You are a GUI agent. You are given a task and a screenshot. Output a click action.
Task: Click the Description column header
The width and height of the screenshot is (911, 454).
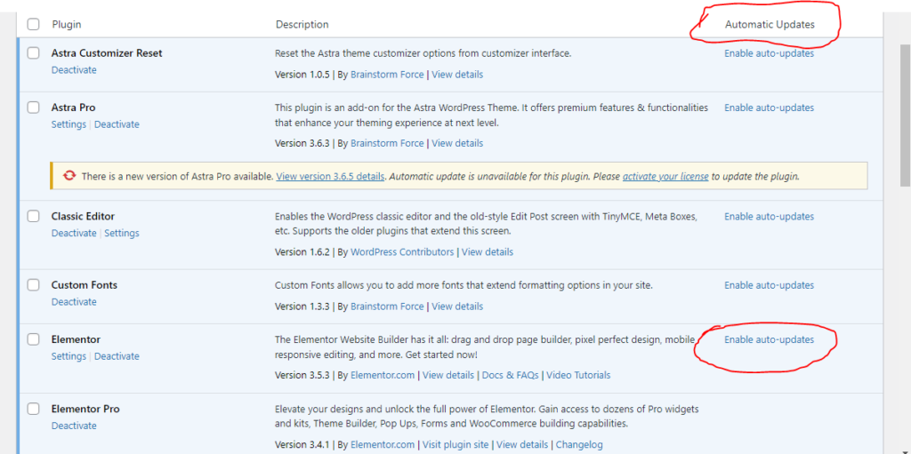[302, 24]
